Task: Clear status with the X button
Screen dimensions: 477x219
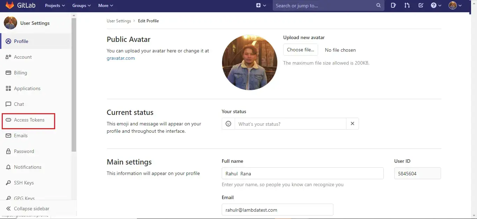Action: 352,124
